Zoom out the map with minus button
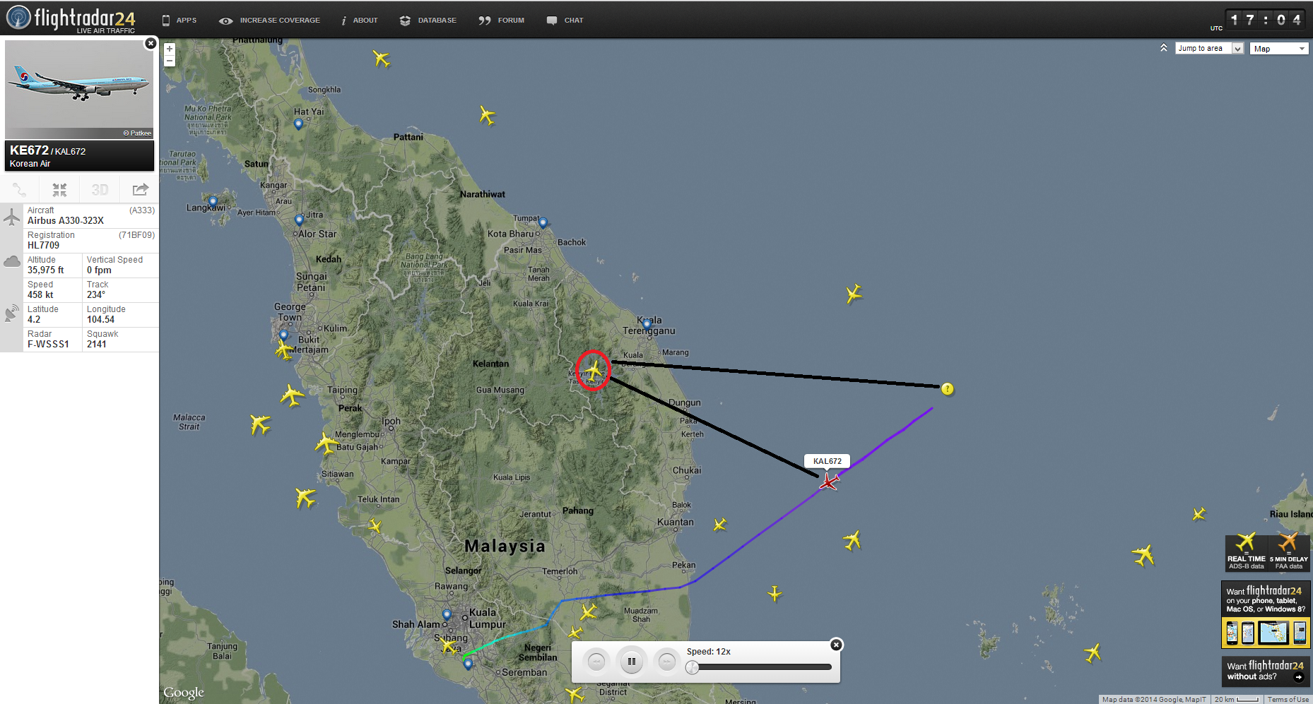 170,61
